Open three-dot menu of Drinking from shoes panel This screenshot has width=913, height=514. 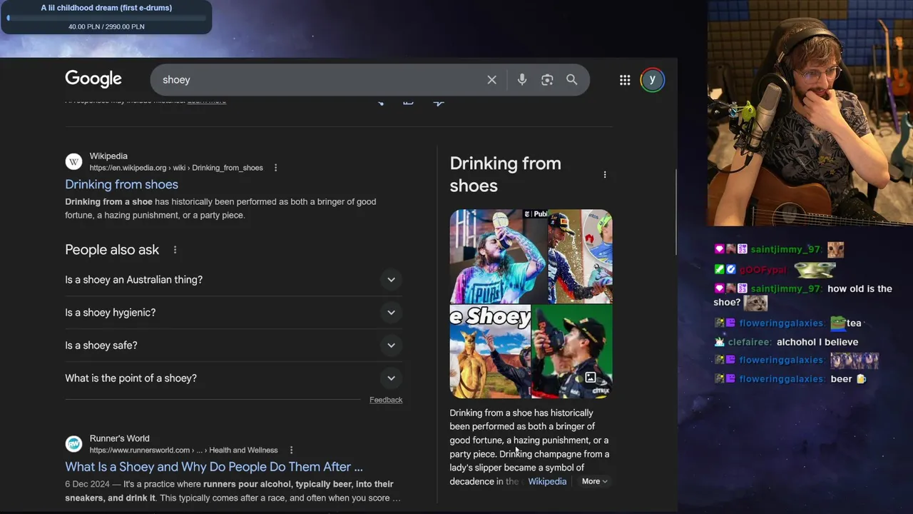click(605, 174)
